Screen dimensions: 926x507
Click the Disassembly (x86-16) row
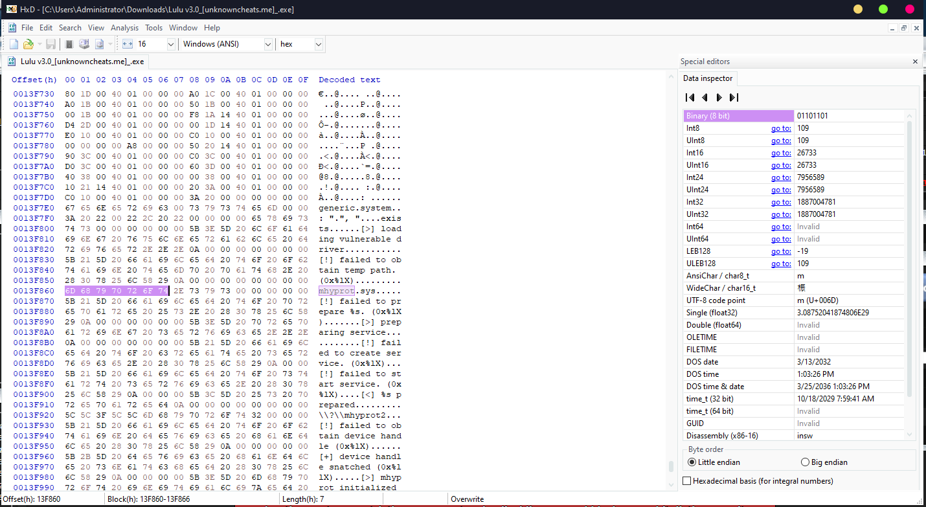(794, 436)
